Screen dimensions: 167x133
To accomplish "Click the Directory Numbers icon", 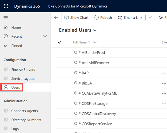I will tap(6, 120).
